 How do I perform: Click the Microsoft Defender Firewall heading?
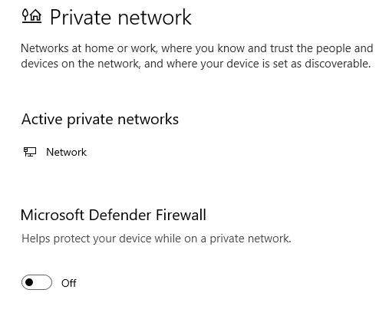[x=114, y=215]
